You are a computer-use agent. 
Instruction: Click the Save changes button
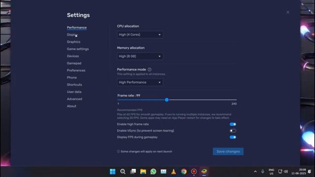[x=228, y=151]
